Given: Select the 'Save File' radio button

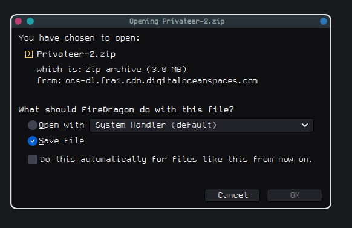Looking at the screenshot, I should (33, 141).
